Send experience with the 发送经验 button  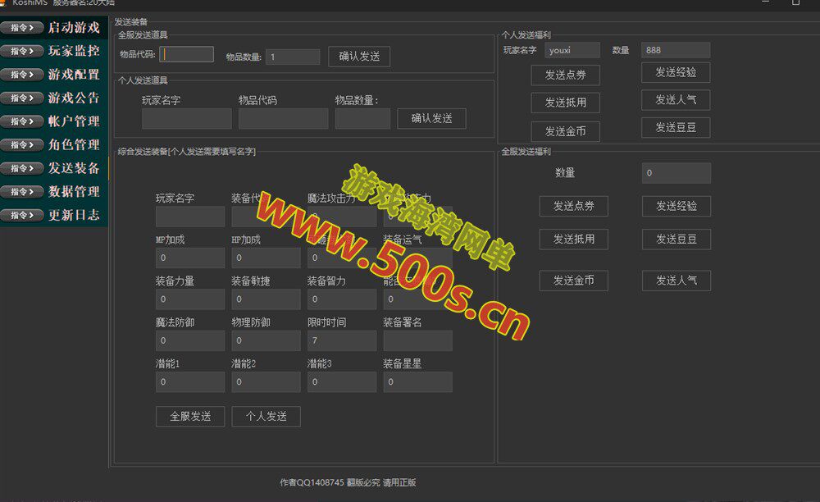(x=674, y=72)
